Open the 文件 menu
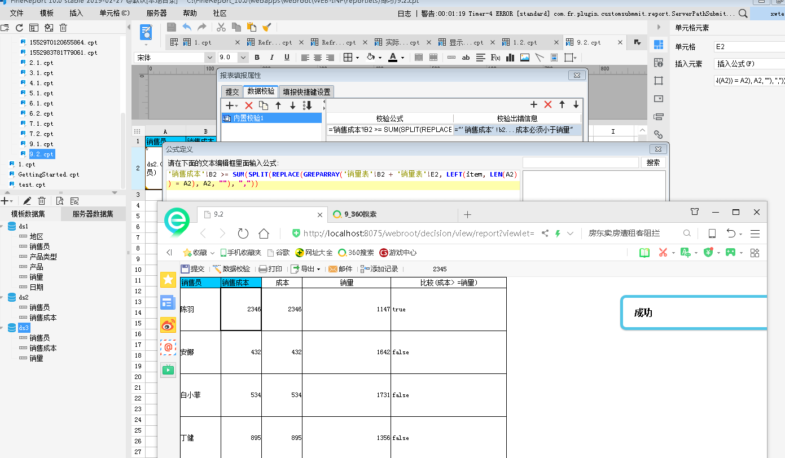Screen dimensions: 785x458 (17, 13)
